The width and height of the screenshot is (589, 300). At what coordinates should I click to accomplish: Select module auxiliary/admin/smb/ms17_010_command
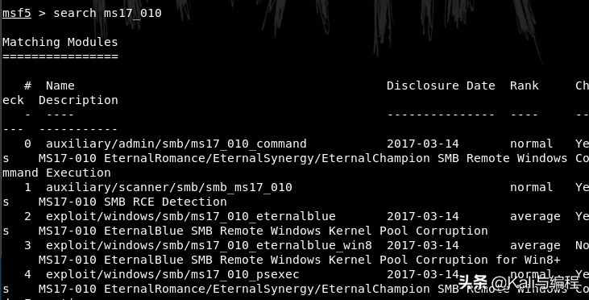pyautogui.click(x=176, y=144)
